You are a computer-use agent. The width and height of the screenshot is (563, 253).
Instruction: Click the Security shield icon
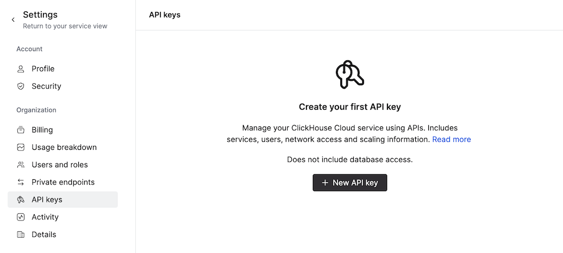click(21, 86)
